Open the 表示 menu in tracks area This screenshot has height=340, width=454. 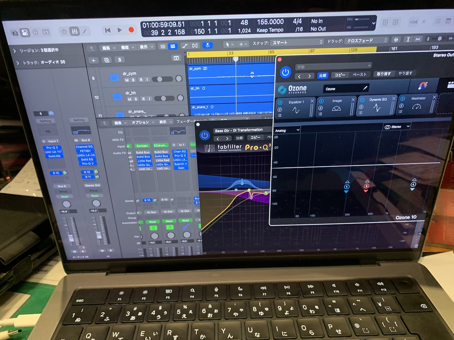pyautogui.click(x=146, y=47)
